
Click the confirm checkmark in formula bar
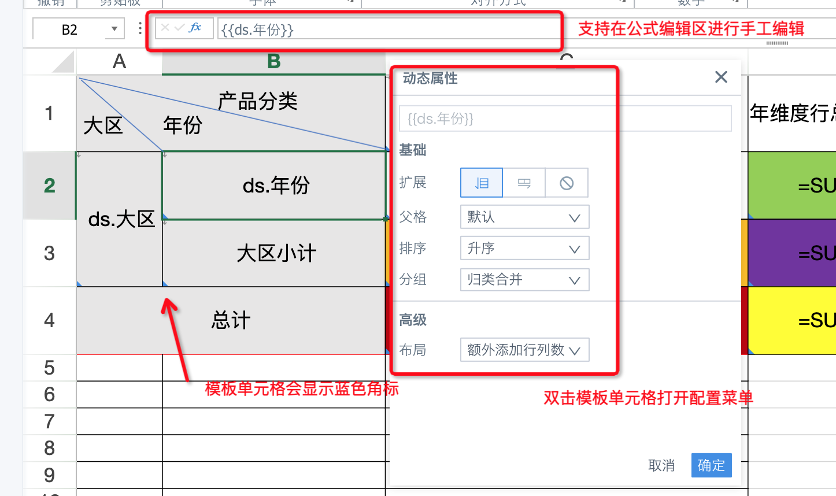pyautogui.click(x=179, y=28)
